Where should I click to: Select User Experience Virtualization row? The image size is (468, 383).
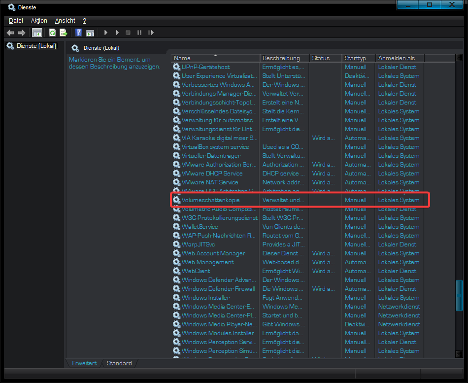pos(299,76)
